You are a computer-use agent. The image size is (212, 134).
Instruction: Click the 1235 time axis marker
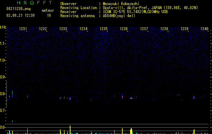(103, 28)
